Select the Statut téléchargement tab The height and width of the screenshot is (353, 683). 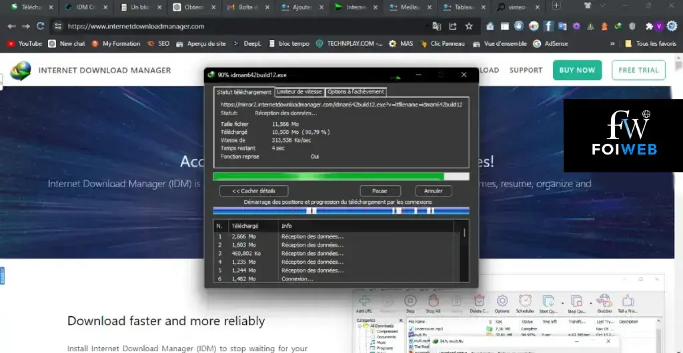pyautogui.click(x=244, y=92)
